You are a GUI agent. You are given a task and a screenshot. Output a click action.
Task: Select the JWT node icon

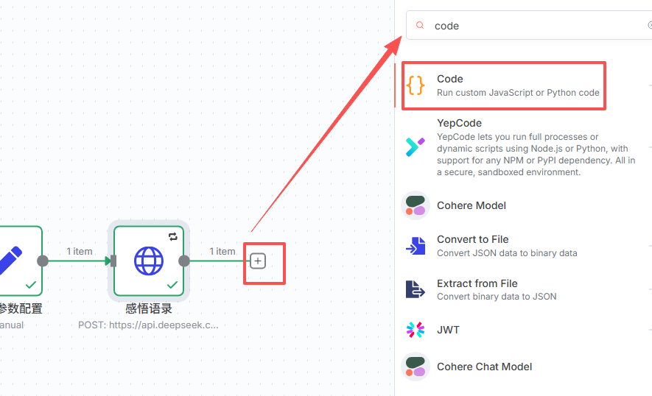point(416,330)
